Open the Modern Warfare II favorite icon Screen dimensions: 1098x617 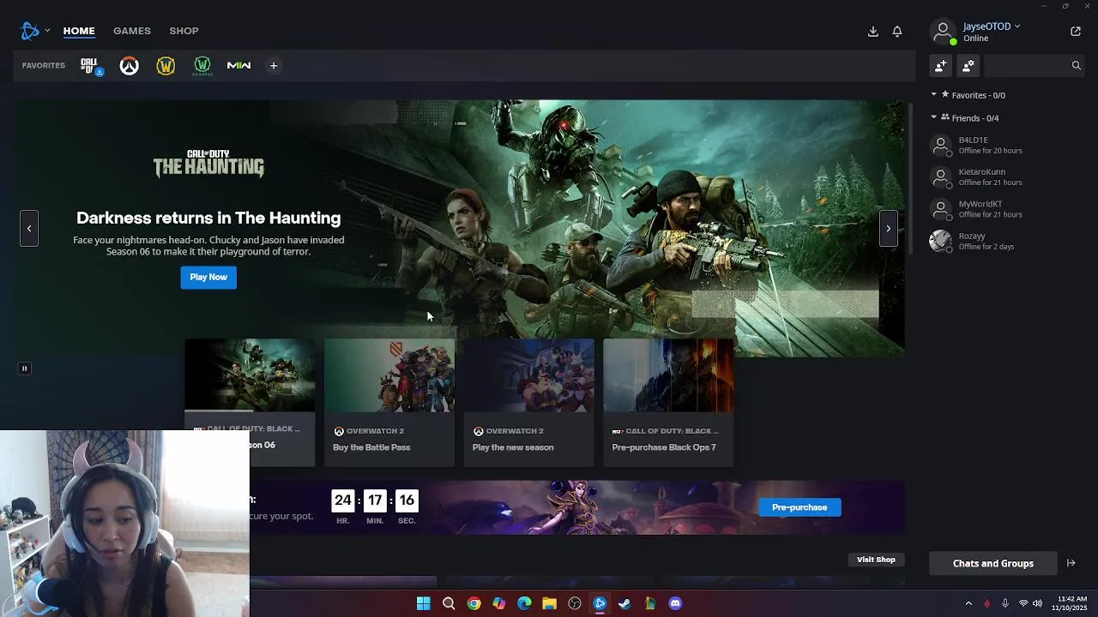(x=238, y=66)
